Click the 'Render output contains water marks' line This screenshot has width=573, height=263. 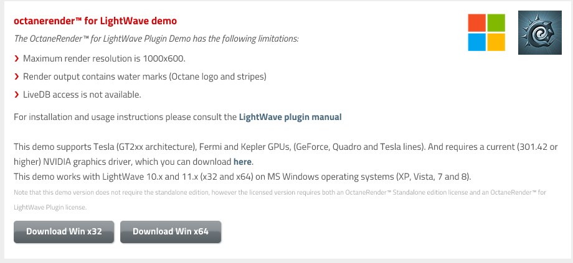tap(144, 76)
